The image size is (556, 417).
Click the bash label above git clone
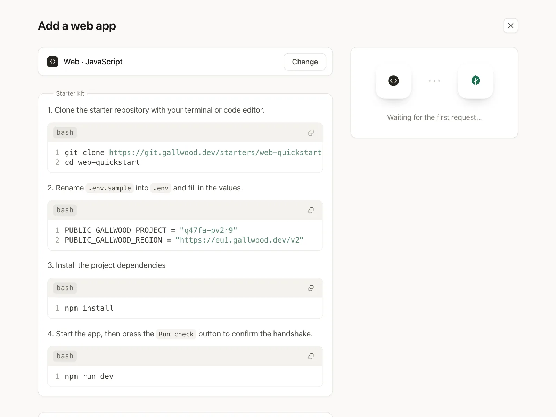65,132
